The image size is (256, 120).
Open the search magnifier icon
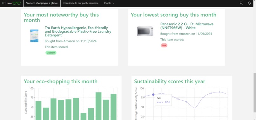click(x=241, y=3)
